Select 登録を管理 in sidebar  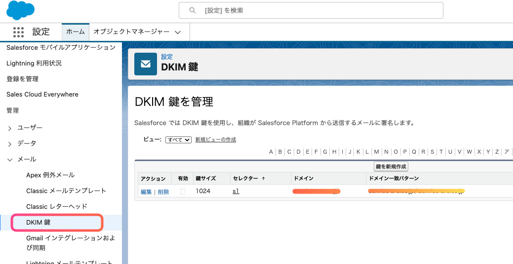(x=23, y=79)
